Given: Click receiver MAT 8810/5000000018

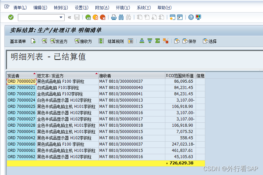Looking at the screenshot, I should click(121, 125).
